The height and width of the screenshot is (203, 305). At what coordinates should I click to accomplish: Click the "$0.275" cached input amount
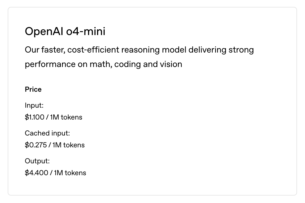36,145
